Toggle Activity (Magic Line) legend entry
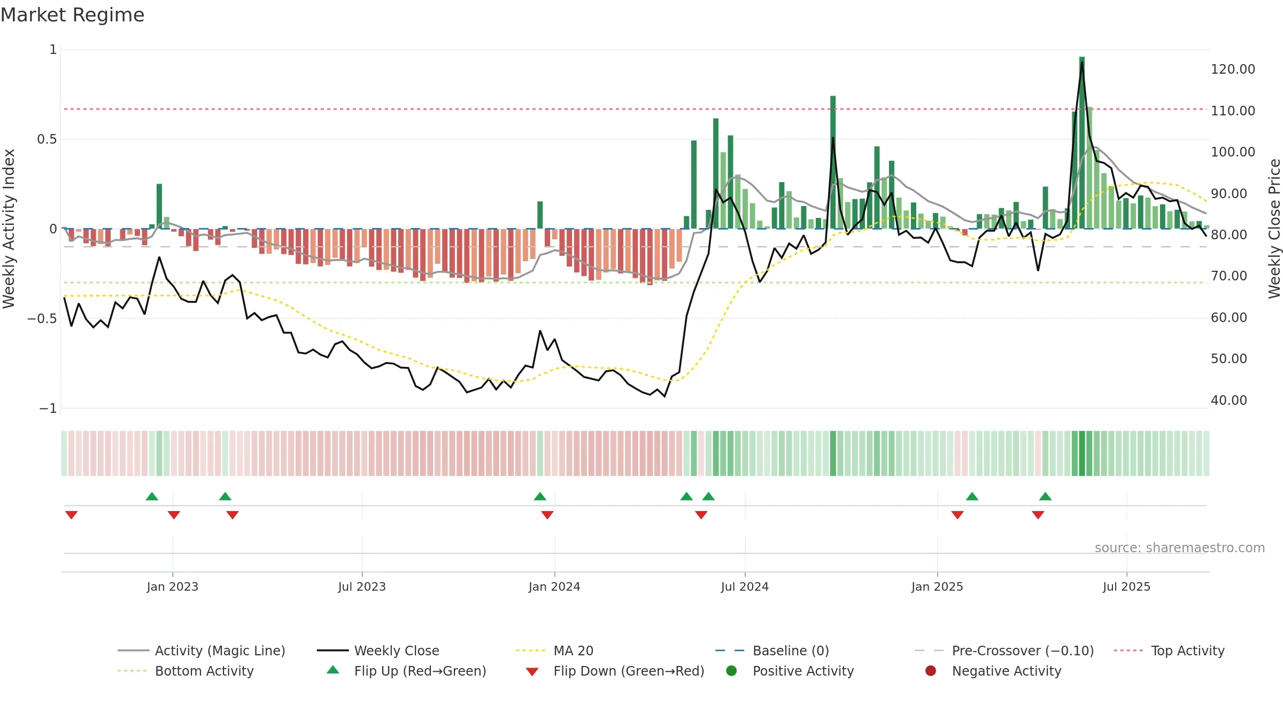1283x721 pixels. (202, 651)
